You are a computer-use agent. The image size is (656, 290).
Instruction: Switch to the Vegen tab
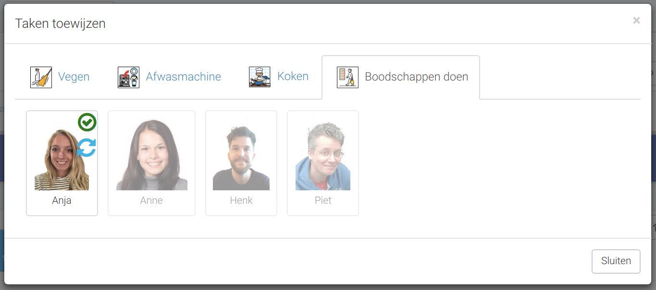coord(74,77)
